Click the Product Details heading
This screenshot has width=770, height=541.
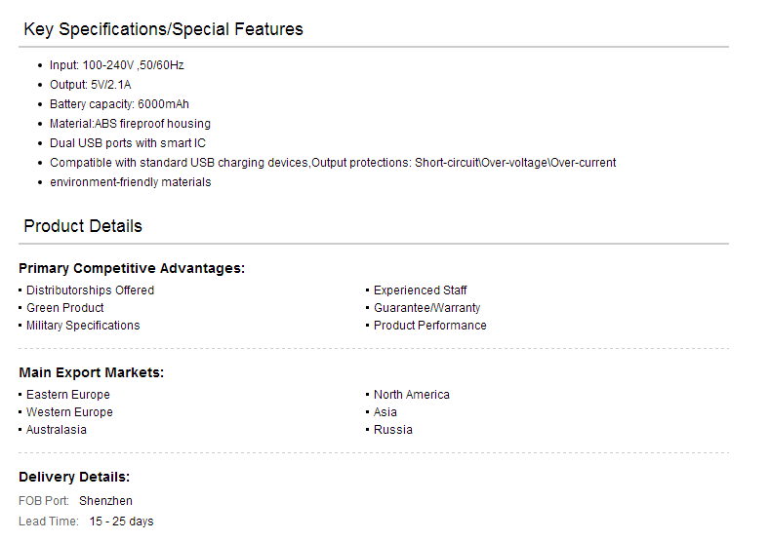[x=83, y=226]
